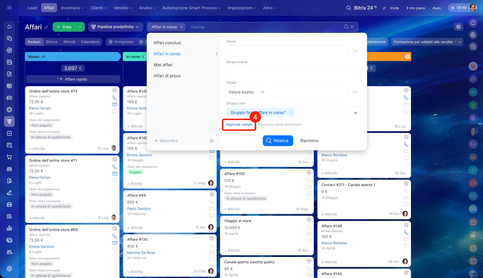This screenshot has width=483, height=278.
Task: Remove the Gruppo fasi selected tag
Action: pos(291,112)
